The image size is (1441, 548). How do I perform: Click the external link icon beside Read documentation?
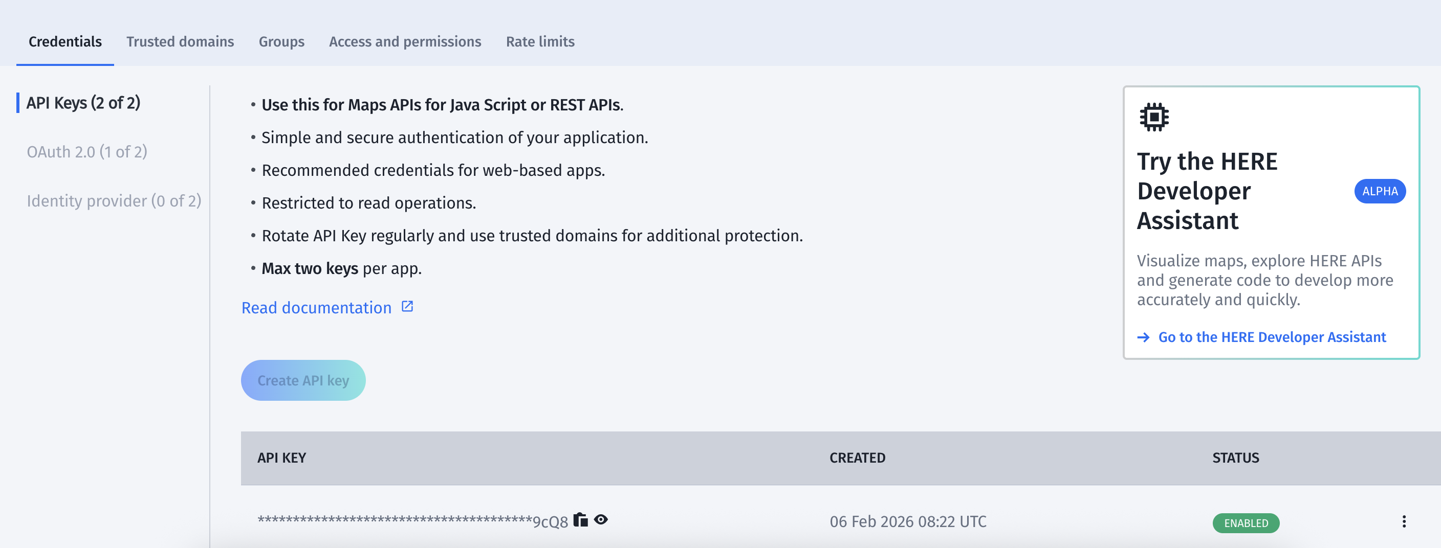[407, 307]
